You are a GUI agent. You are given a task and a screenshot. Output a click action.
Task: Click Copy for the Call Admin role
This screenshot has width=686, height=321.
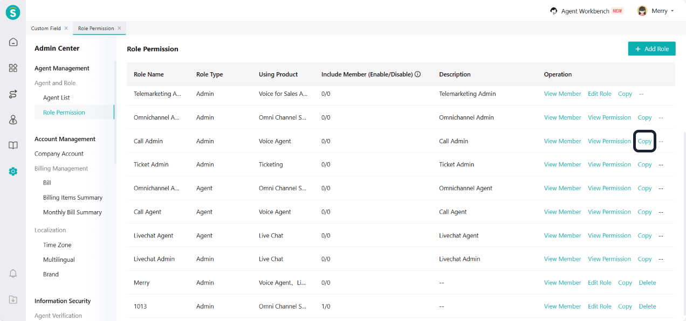point(644,141)
